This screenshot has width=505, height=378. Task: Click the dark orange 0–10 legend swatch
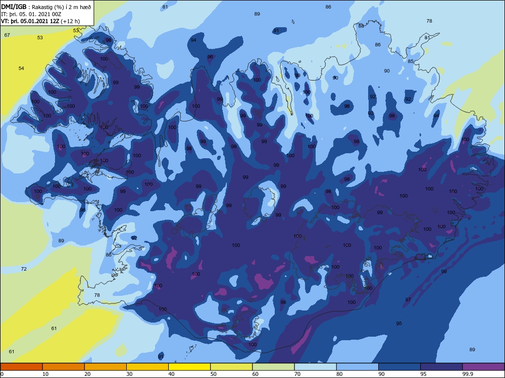(21, 367)
